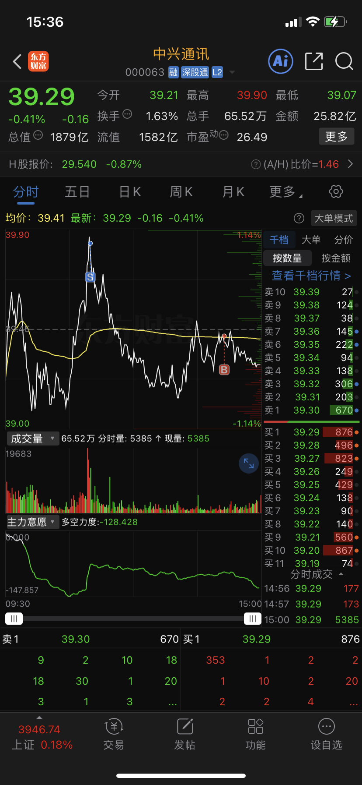The width and height of the screenshot is (362, 785).
Task: Expand chart fullscreen arrows icon
Action: (x=249, y=463)
